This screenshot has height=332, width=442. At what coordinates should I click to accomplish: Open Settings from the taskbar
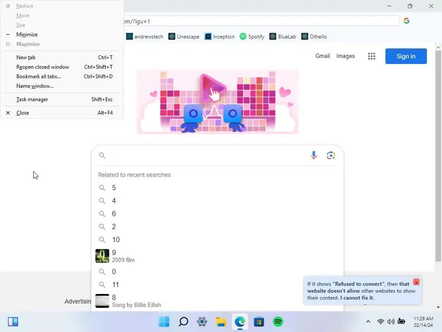point(202,322)
